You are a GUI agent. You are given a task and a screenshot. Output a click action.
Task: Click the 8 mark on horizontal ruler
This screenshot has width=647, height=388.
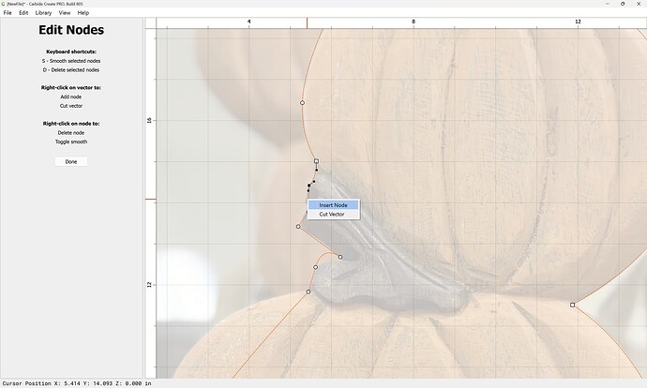click(413, 22)
